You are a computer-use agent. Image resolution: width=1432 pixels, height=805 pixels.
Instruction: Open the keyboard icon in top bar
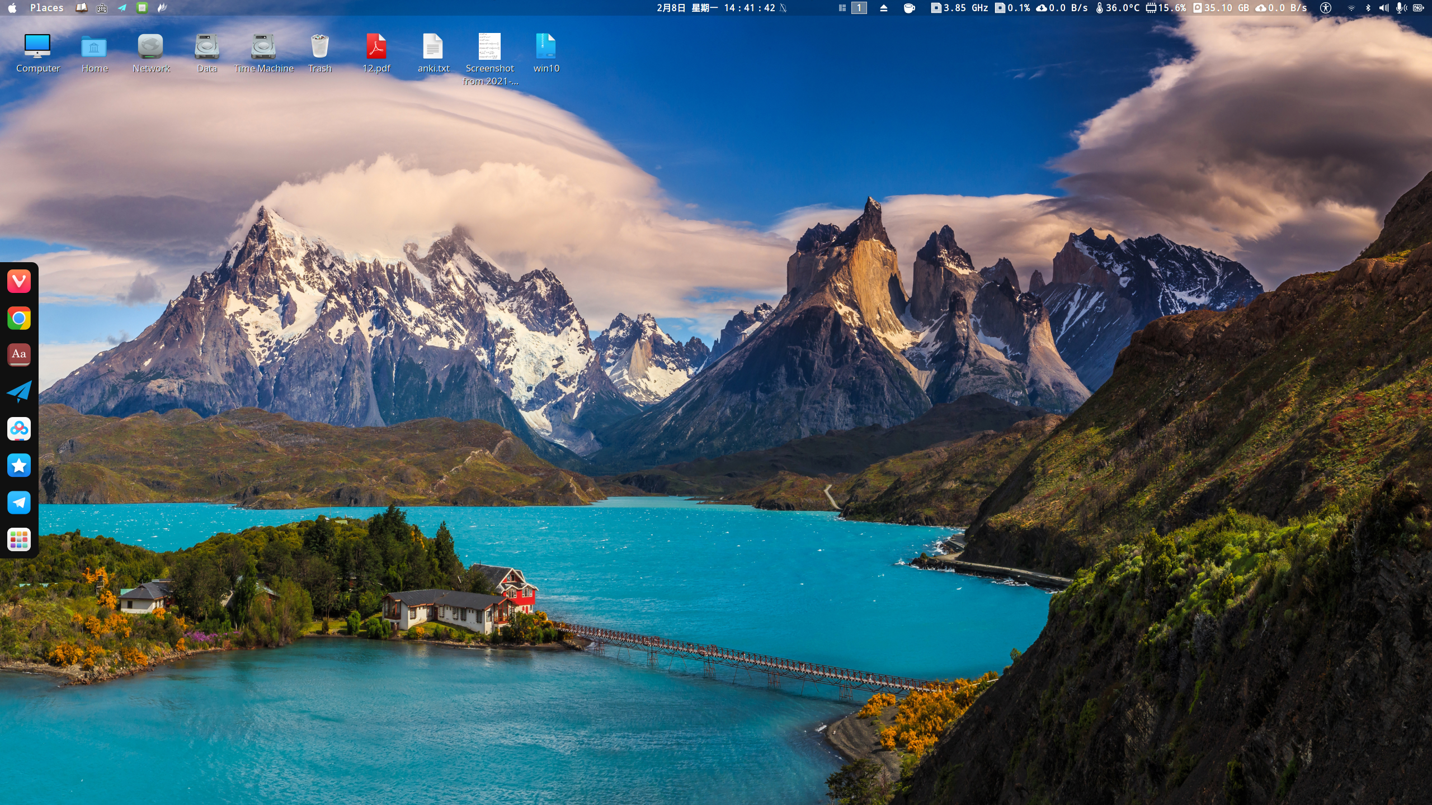pyautogui.click(x=102, y=8)
